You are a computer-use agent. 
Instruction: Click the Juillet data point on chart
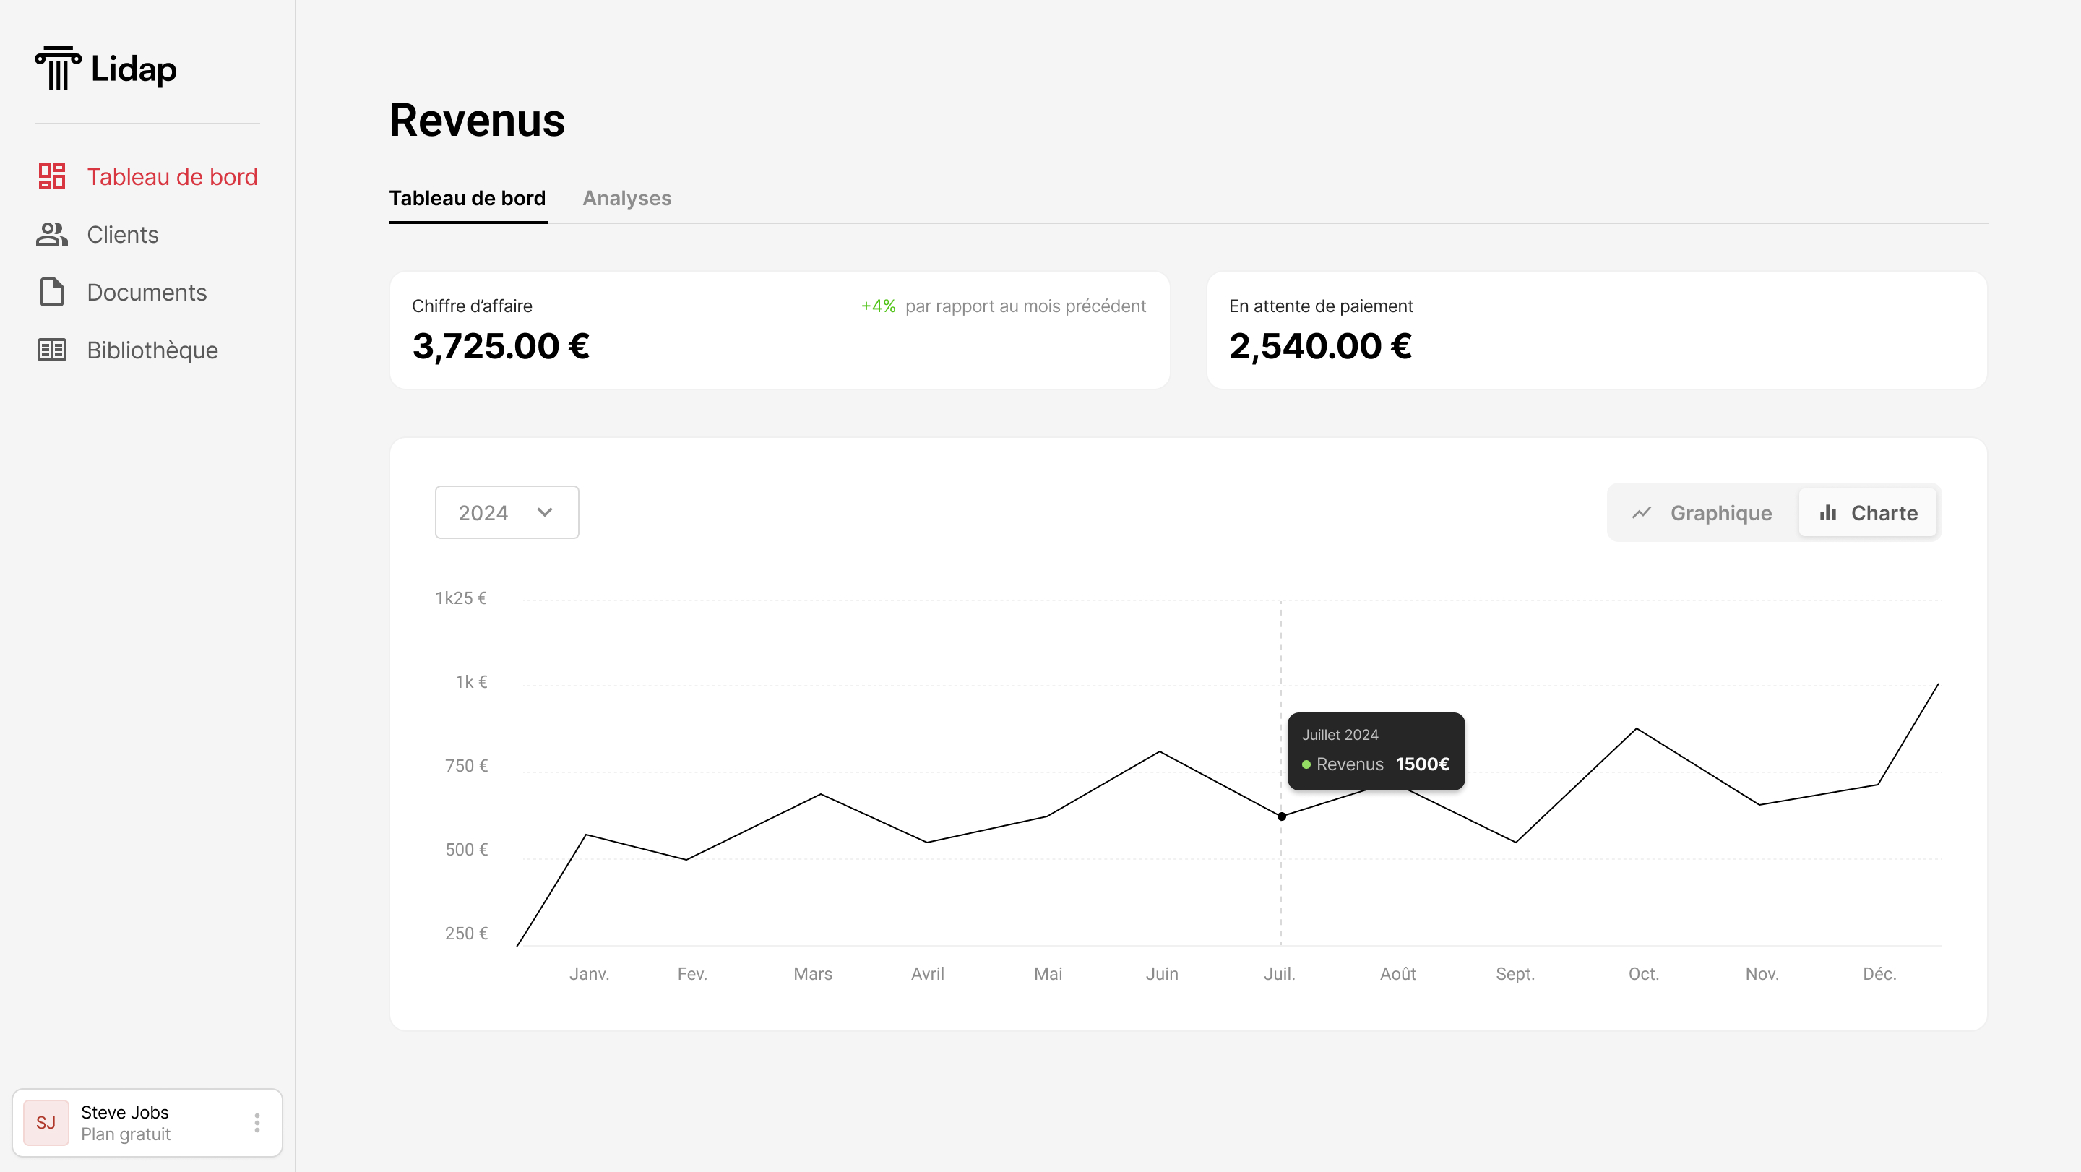(1281, 816)
